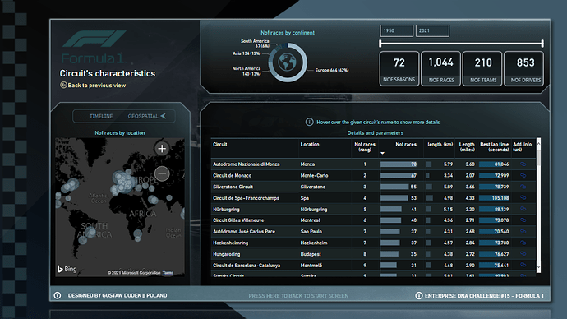567x319 pixels.
Task: Select 'Circuit Gilles Villeneuve' name
Action: (x=238, y=220)
